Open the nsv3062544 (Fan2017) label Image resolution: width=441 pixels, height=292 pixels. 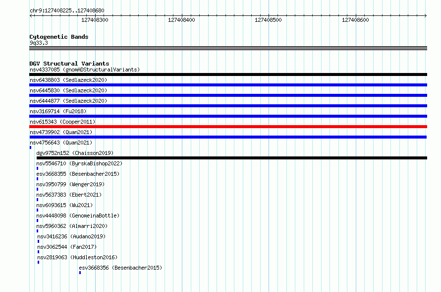(67, 247)
